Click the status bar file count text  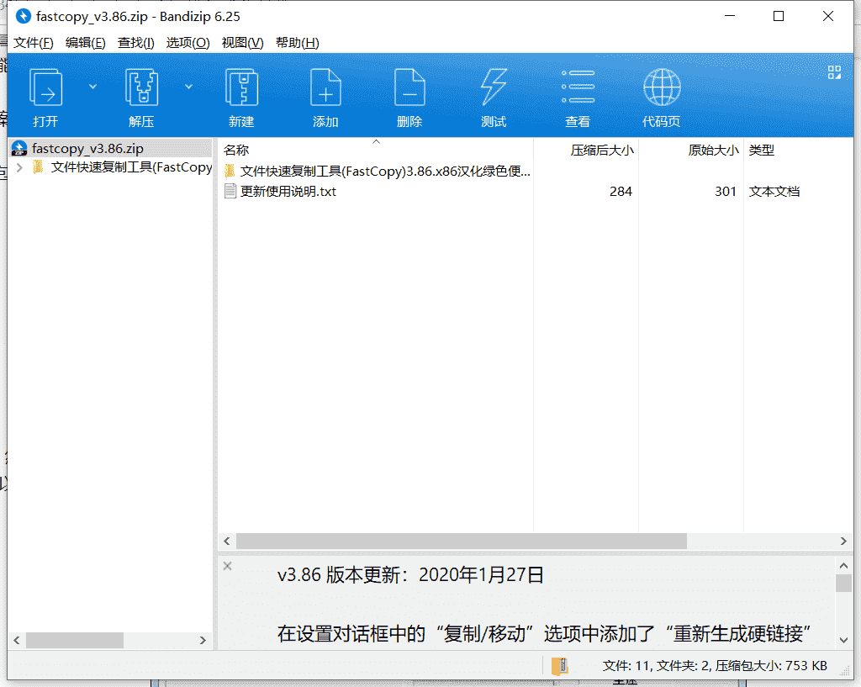[x=715, y=666]
